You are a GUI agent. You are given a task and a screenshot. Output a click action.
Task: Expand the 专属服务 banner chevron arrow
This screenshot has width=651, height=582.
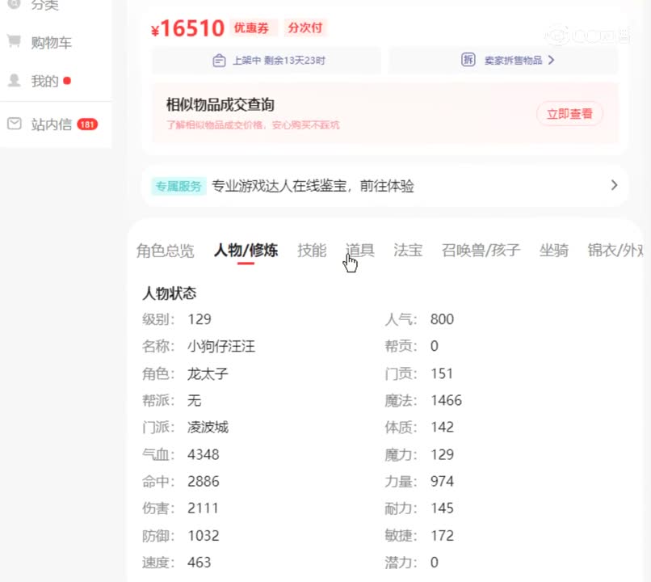tap(614, 185)
